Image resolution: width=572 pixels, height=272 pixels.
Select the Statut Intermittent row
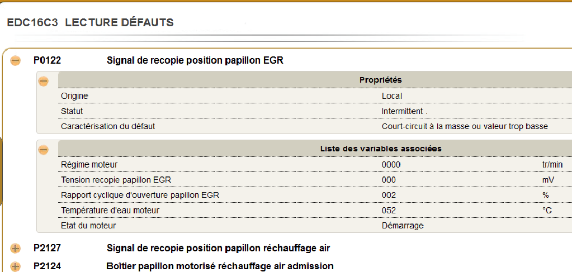pos(315,111)
